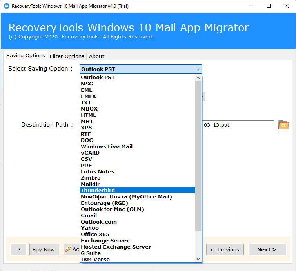The image size is (296, 271).
Task: Choose Lotus Notes as saving option
Action: (138, 171)
